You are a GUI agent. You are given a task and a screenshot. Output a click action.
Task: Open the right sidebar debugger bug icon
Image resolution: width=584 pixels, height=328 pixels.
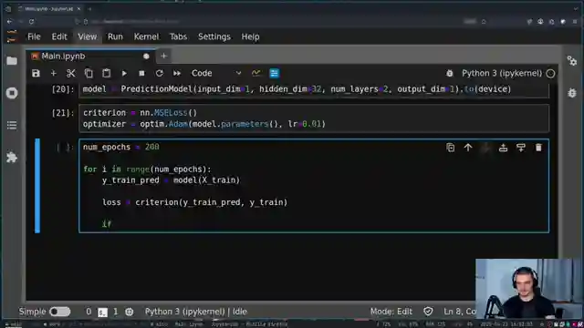[572, 93]
